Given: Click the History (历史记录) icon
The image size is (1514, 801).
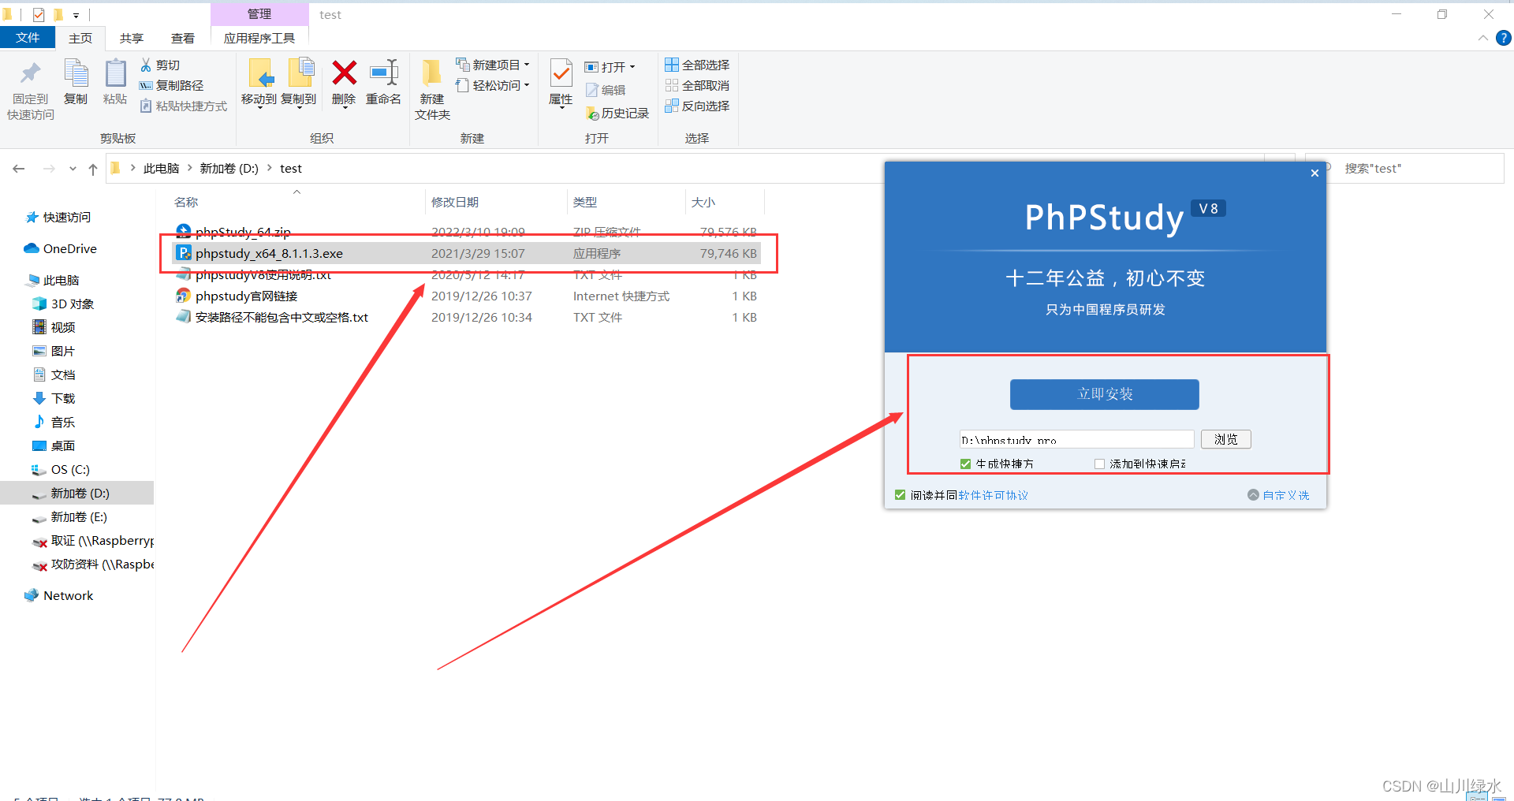Looking at the screenshot, I should (x=592, y=114).
